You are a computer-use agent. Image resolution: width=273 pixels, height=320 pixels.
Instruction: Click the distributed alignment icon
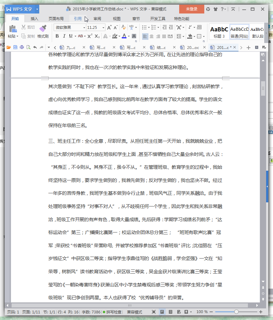coord(170,36)
